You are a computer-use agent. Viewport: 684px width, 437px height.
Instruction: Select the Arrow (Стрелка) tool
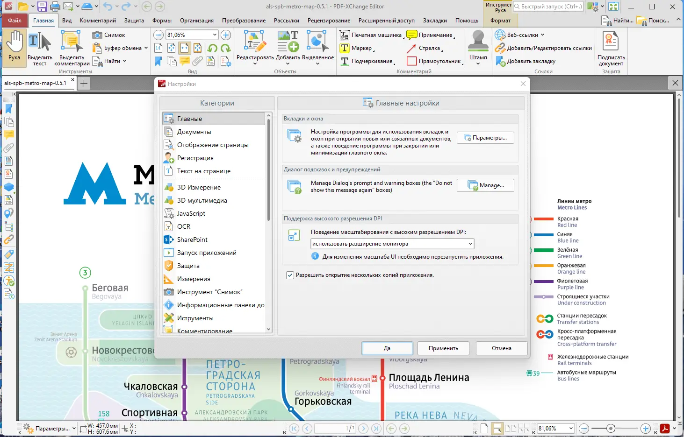(425, 48)
